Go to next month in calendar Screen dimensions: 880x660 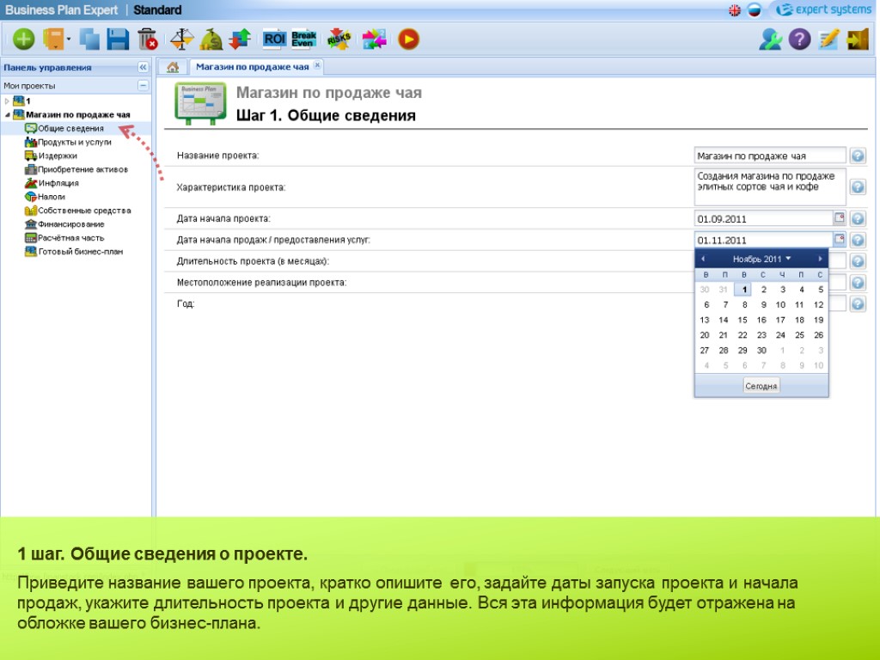[820, 259]
